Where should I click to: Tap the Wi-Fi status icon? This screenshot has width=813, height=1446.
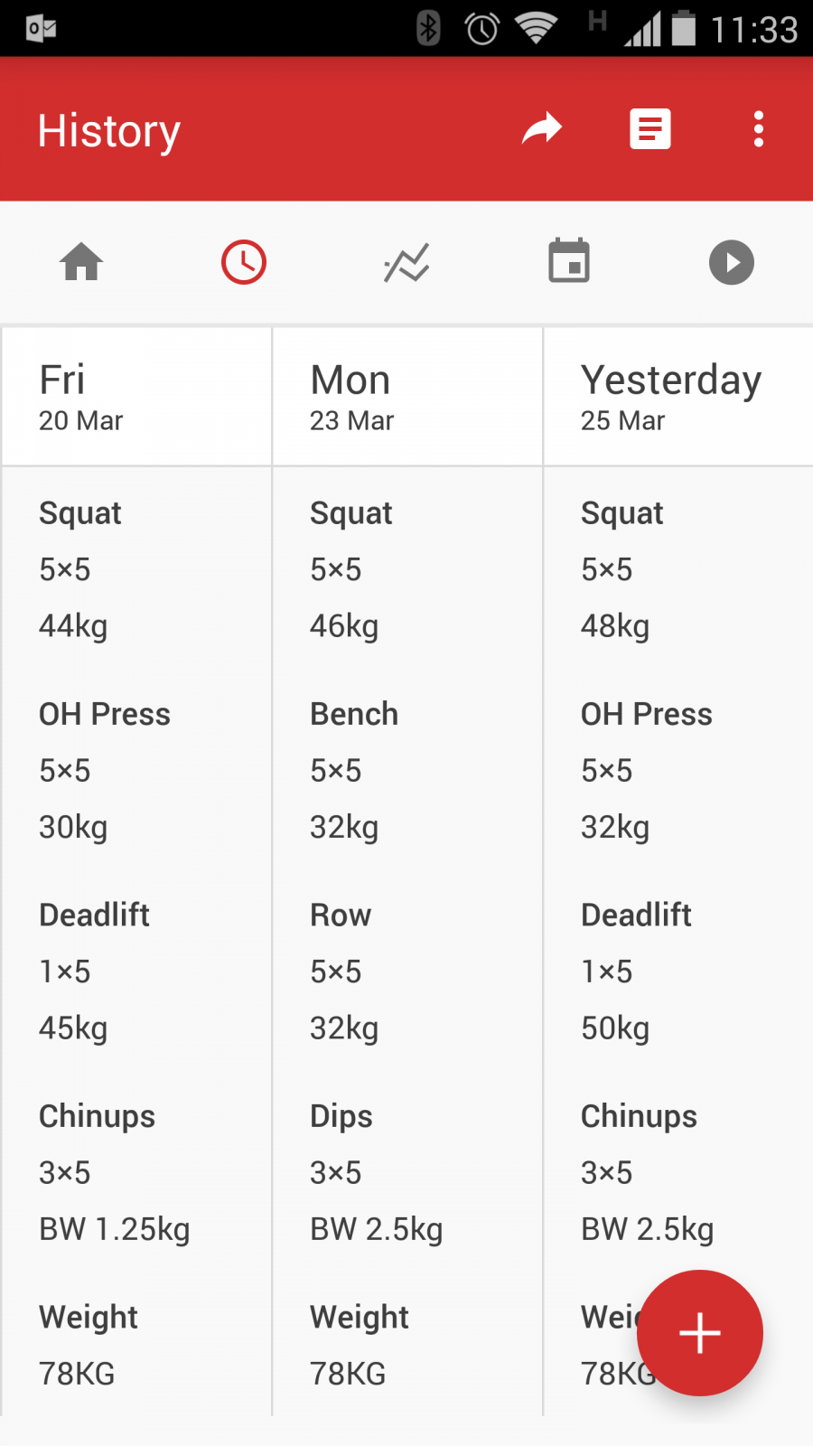click(x=536, y=29)
